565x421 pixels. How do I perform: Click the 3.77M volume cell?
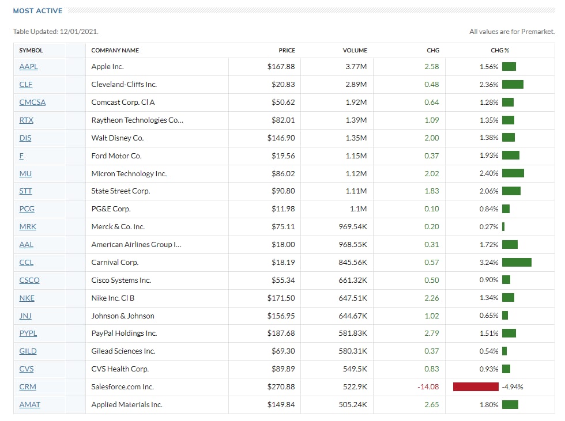356,67
